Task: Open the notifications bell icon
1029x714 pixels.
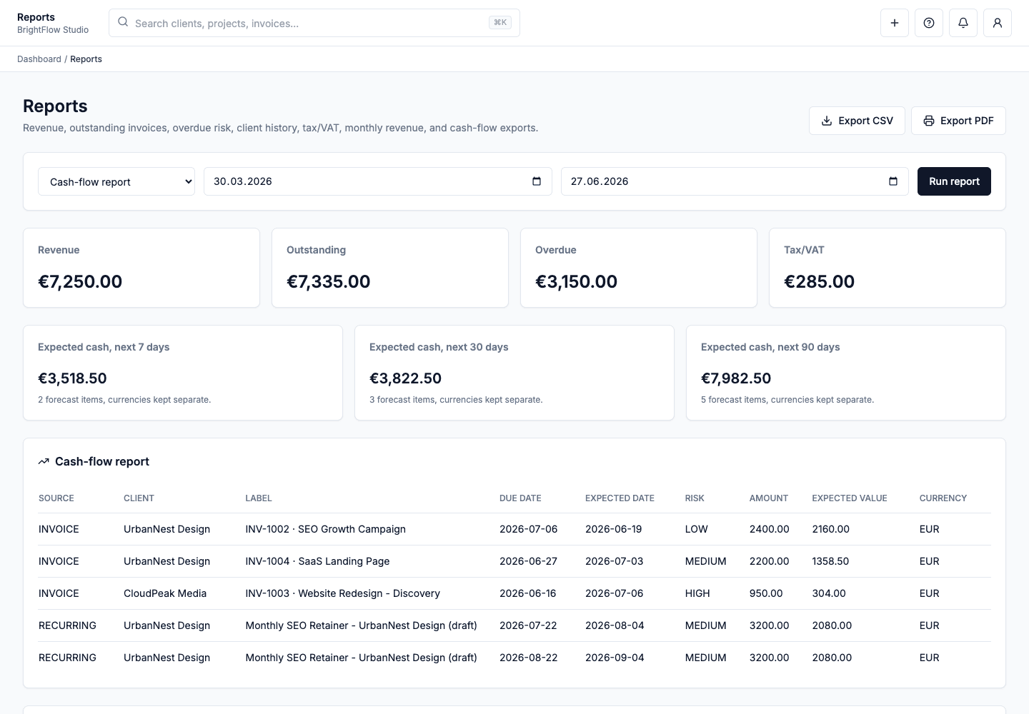Action: click(963, 23)
